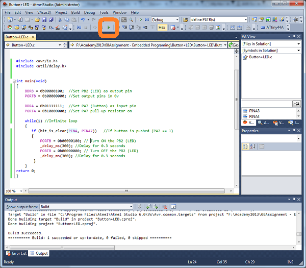Click the Find Symbol icon in VAssistX toolbar
The height and width of the screenshot is (268, 306).
pyautogui.click(x=24, y=28)
